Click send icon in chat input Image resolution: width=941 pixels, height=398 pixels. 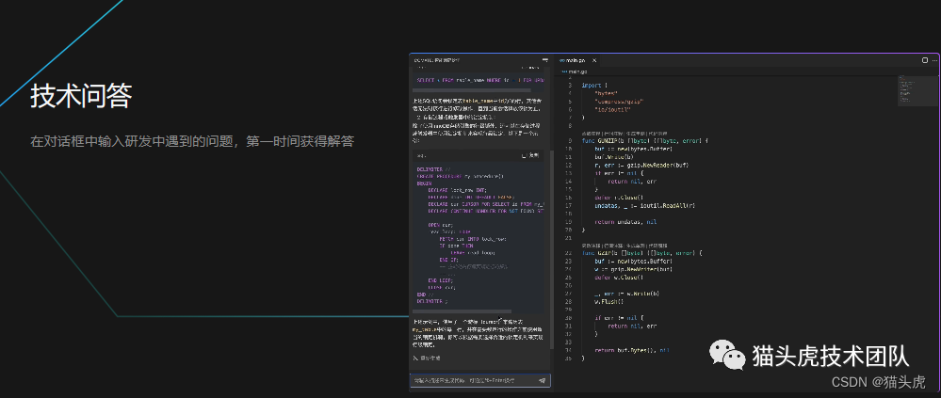pos(543,381)
